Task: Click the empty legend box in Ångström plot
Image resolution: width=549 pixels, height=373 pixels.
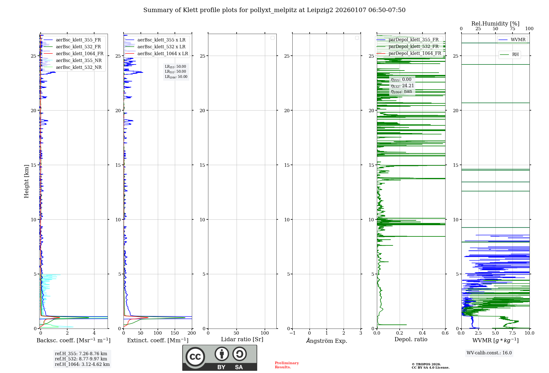Action: 357,38
